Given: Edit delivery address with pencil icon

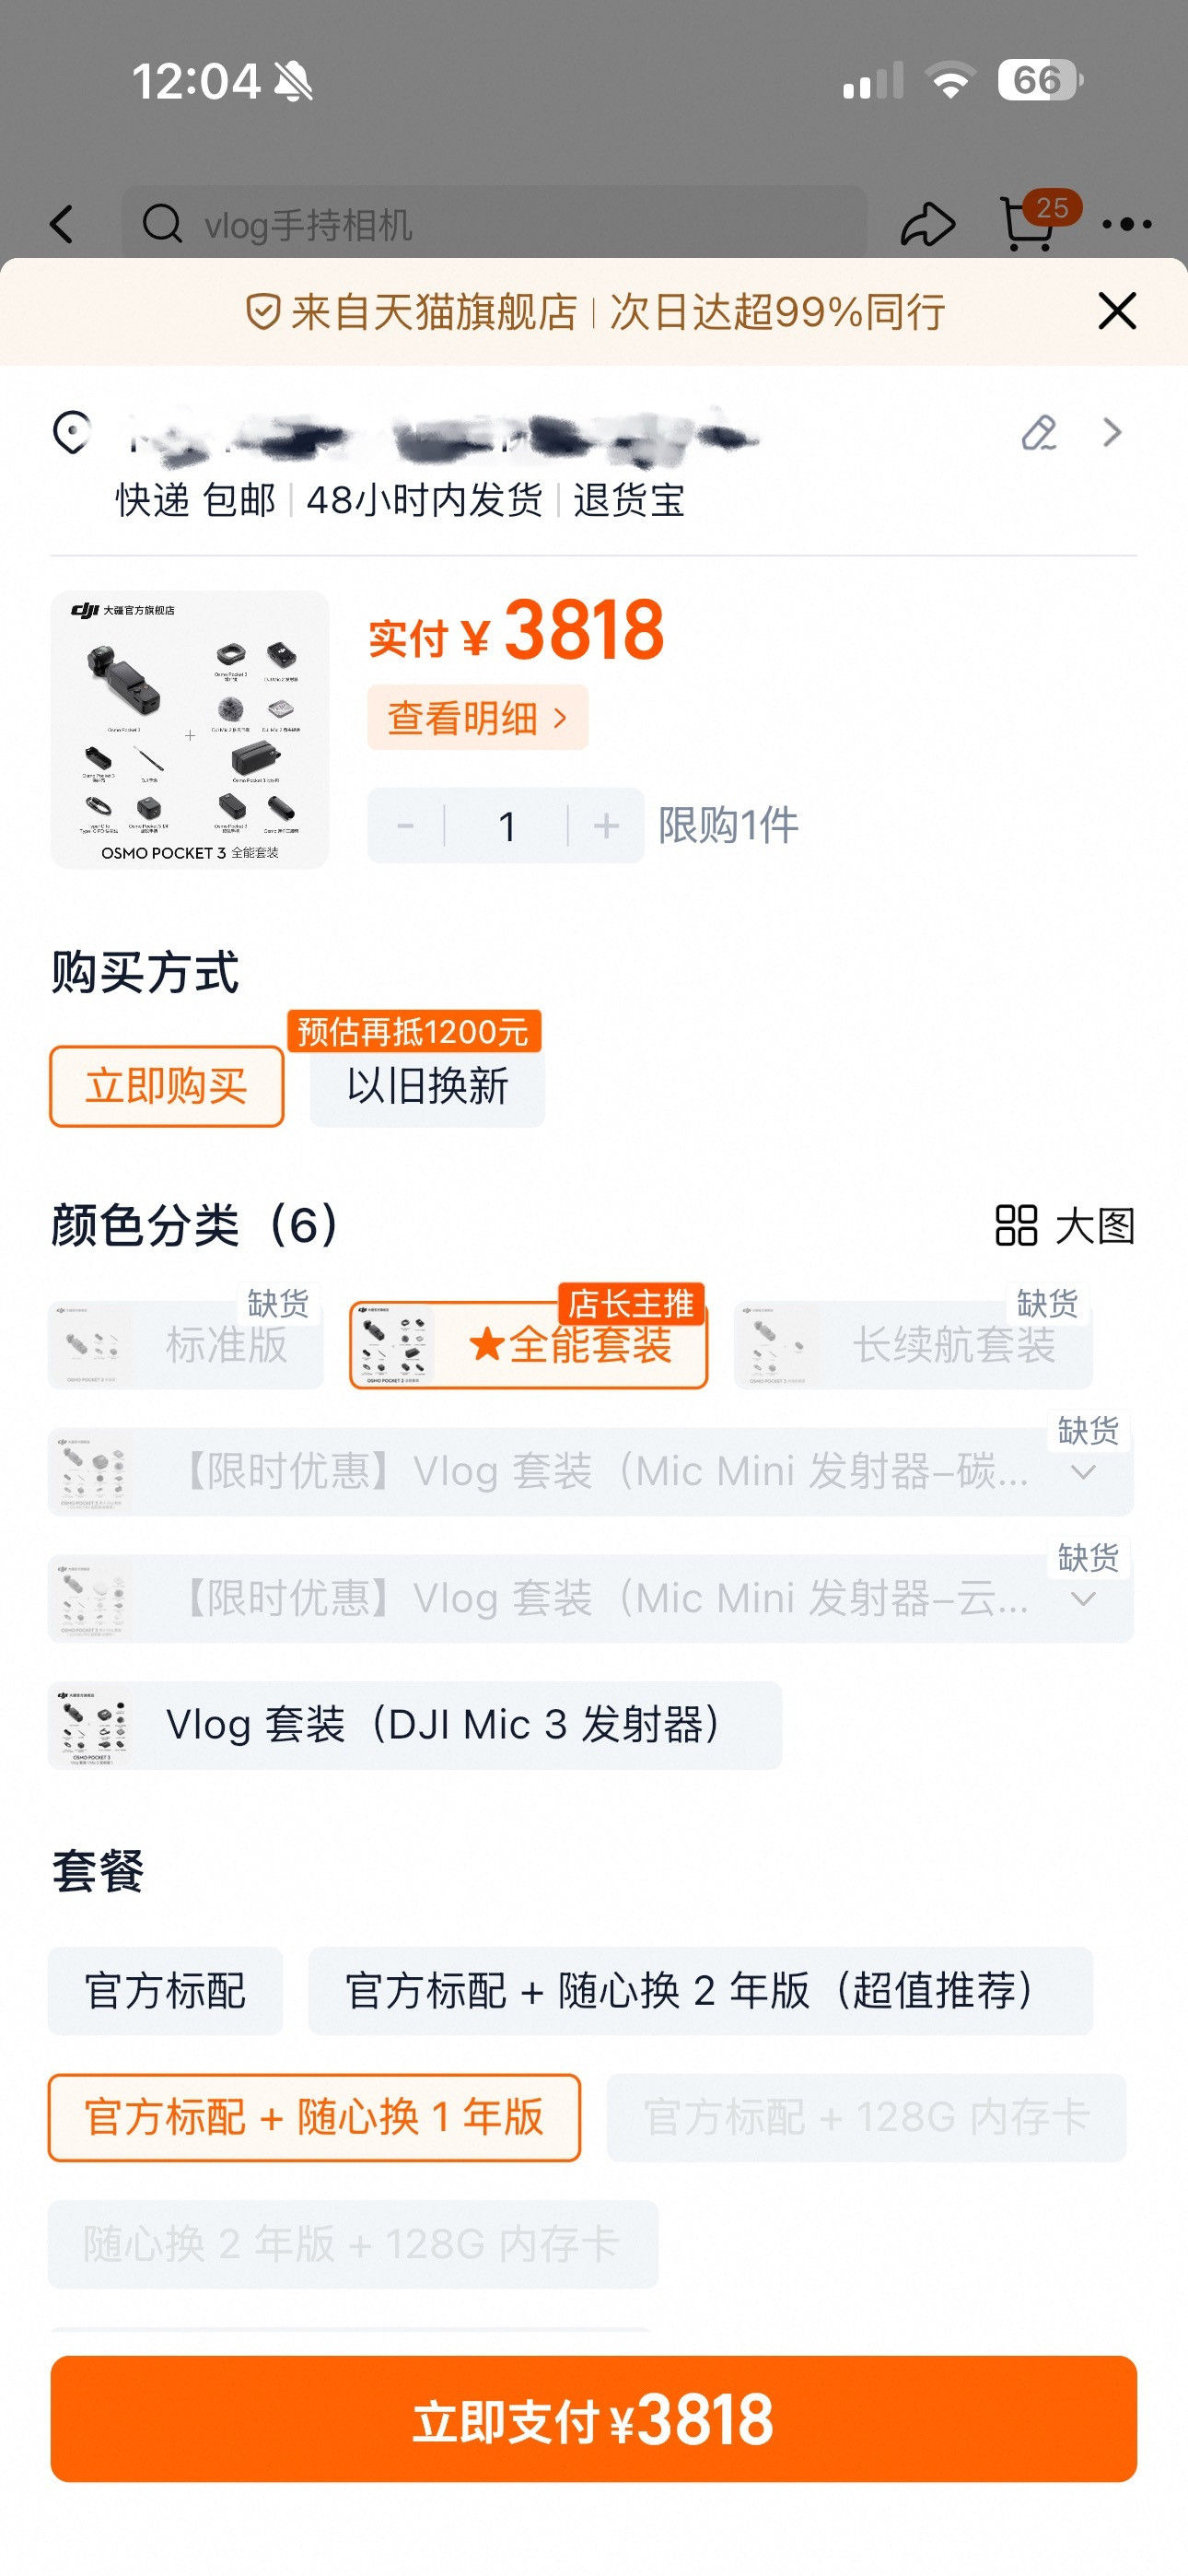Looking at the screenshot, I should (1039, 433).
